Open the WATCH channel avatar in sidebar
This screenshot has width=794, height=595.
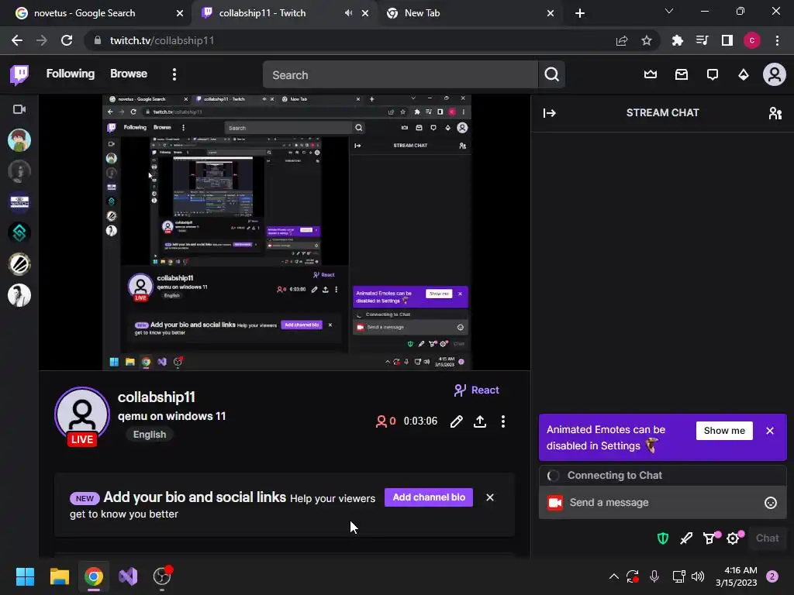[19, 202]
